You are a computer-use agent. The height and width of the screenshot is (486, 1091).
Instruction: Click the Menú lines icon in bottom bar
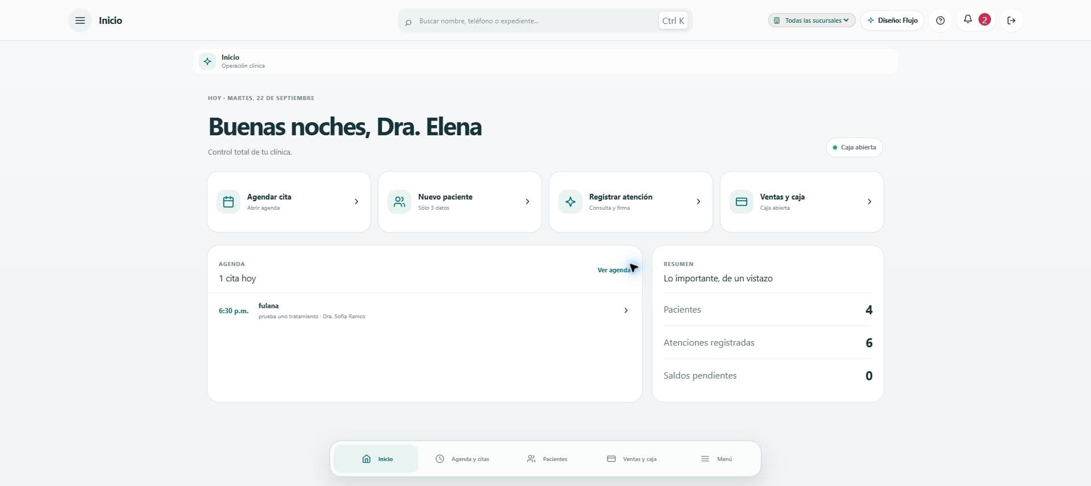tap(705, 459)
